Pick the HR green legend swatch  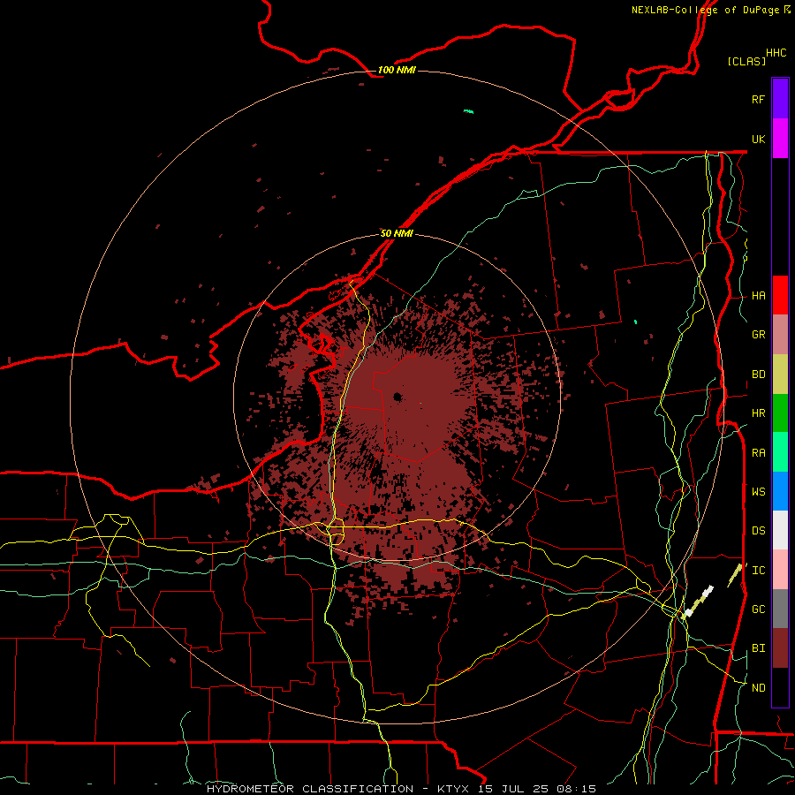(780, 413)
